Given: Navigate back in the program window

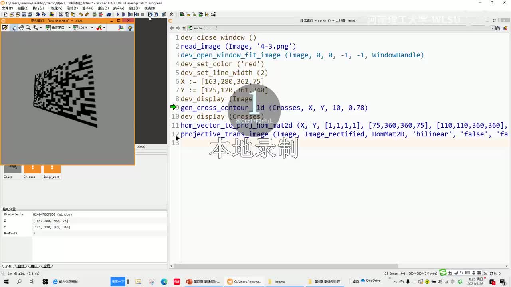Looking at the screenshot, I should 172,28.
